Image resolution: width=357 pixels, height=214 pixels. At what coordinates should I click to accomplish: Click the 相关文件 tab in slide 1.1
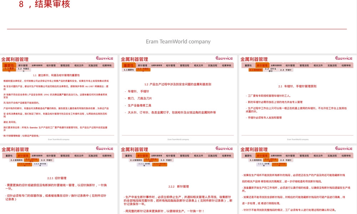[x=79, y=66]
